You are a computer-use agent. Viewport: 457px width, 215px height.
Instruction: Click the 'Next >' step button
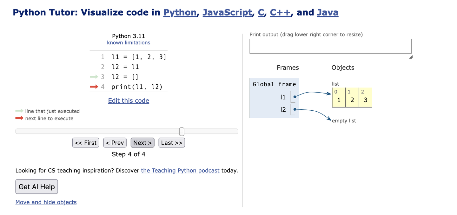tap(142, 142)
